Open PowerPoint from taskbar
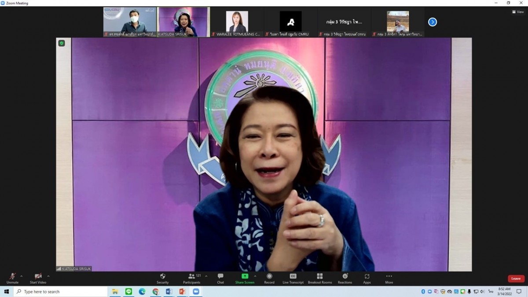Image resolution: width=528 pixels, height=297 pixels. point(183,291)
